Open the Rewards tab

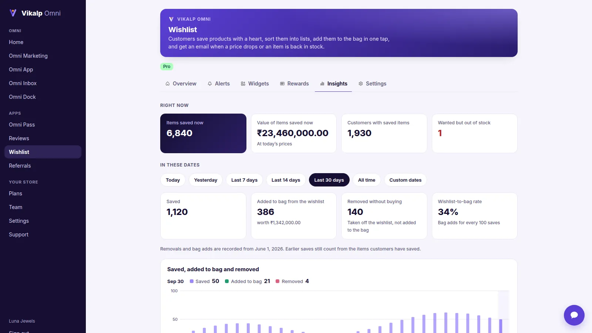click(295, 84)
